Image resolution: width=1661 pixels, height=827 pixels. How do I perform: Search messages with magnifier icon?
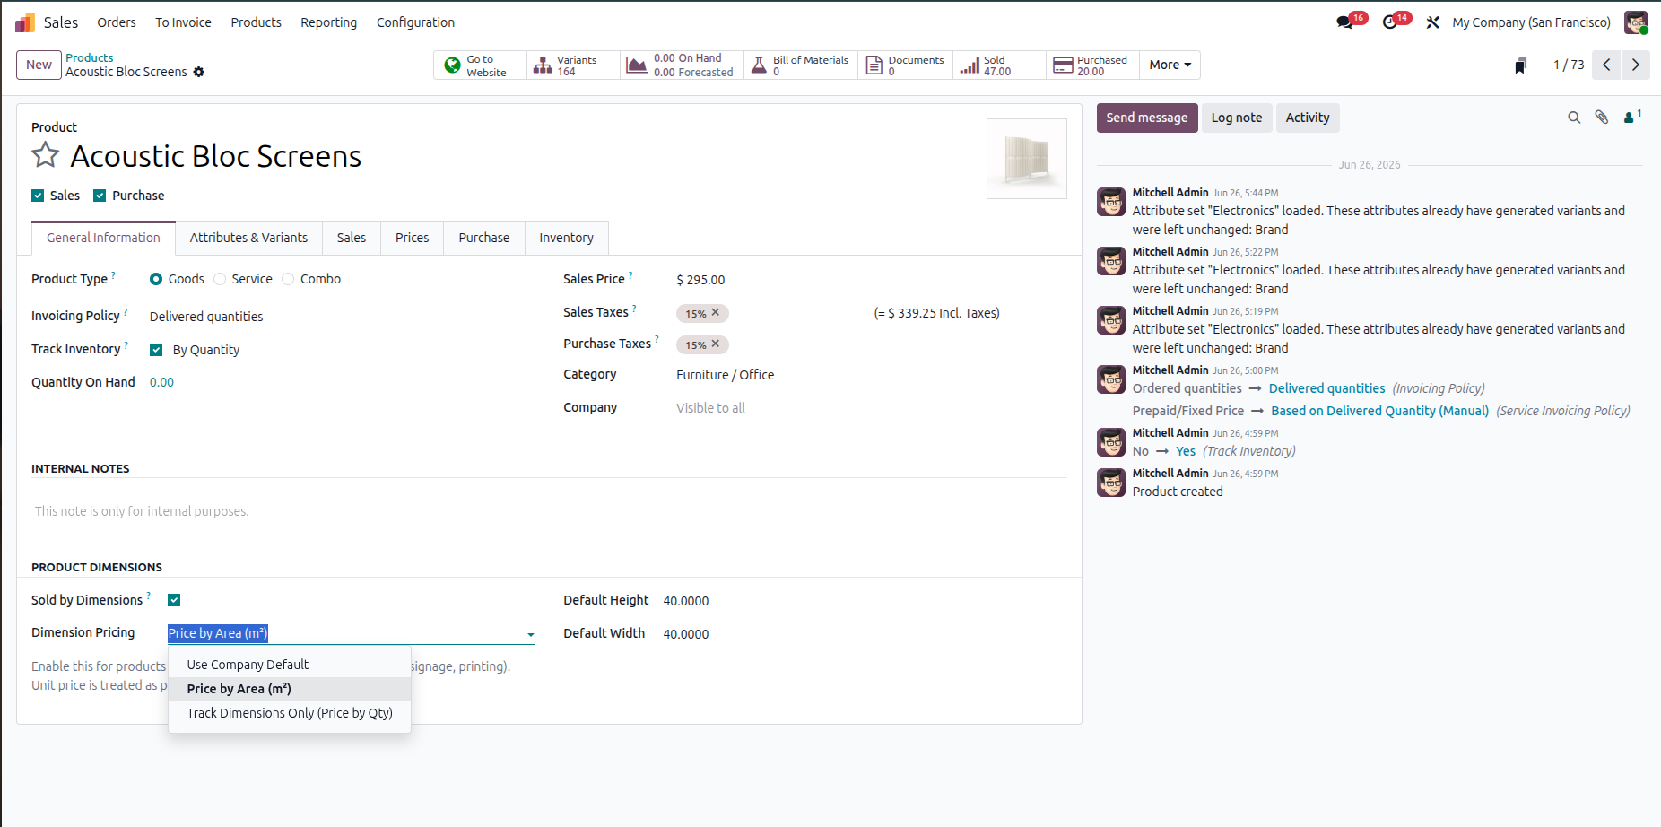point(1574,118)
